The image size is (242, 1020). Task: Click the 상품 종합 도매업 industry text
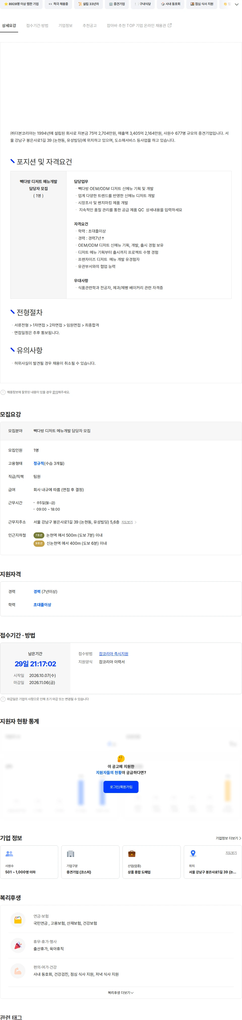(139, 872)
